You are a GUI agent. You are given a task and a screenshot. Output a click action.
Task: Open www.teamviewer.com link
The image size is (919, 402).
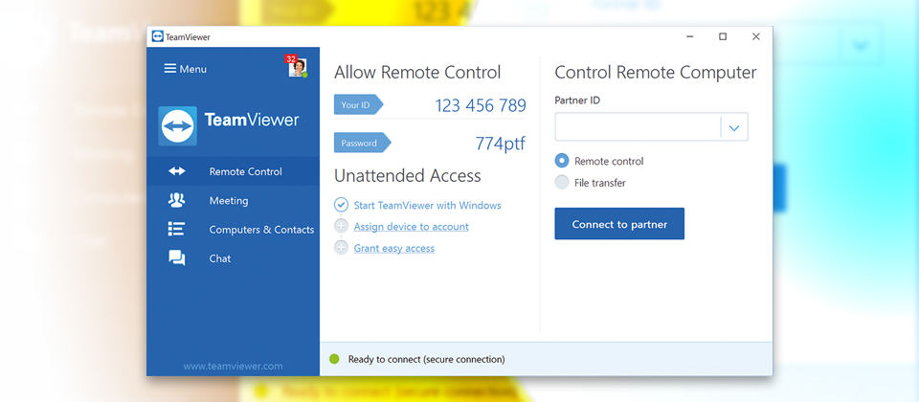(x=233, y=367)
